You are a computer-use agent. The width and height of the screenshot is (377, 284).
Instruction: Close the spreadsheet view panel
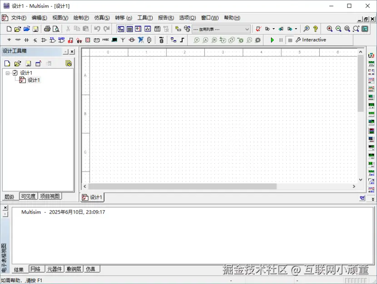pos(5,208)
